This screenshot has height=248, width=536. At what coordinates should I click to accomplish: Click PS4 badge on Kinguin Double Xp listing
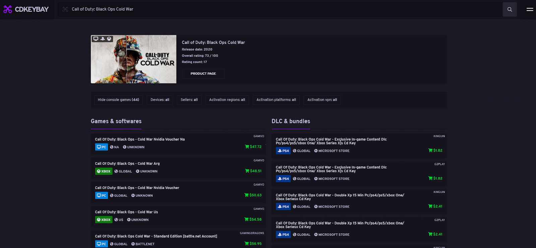[x=283, y=207]
